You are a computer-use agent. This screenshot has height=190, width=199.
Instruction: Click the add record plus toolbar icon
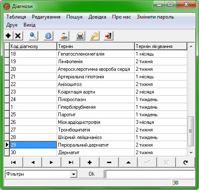click(8, 36)
